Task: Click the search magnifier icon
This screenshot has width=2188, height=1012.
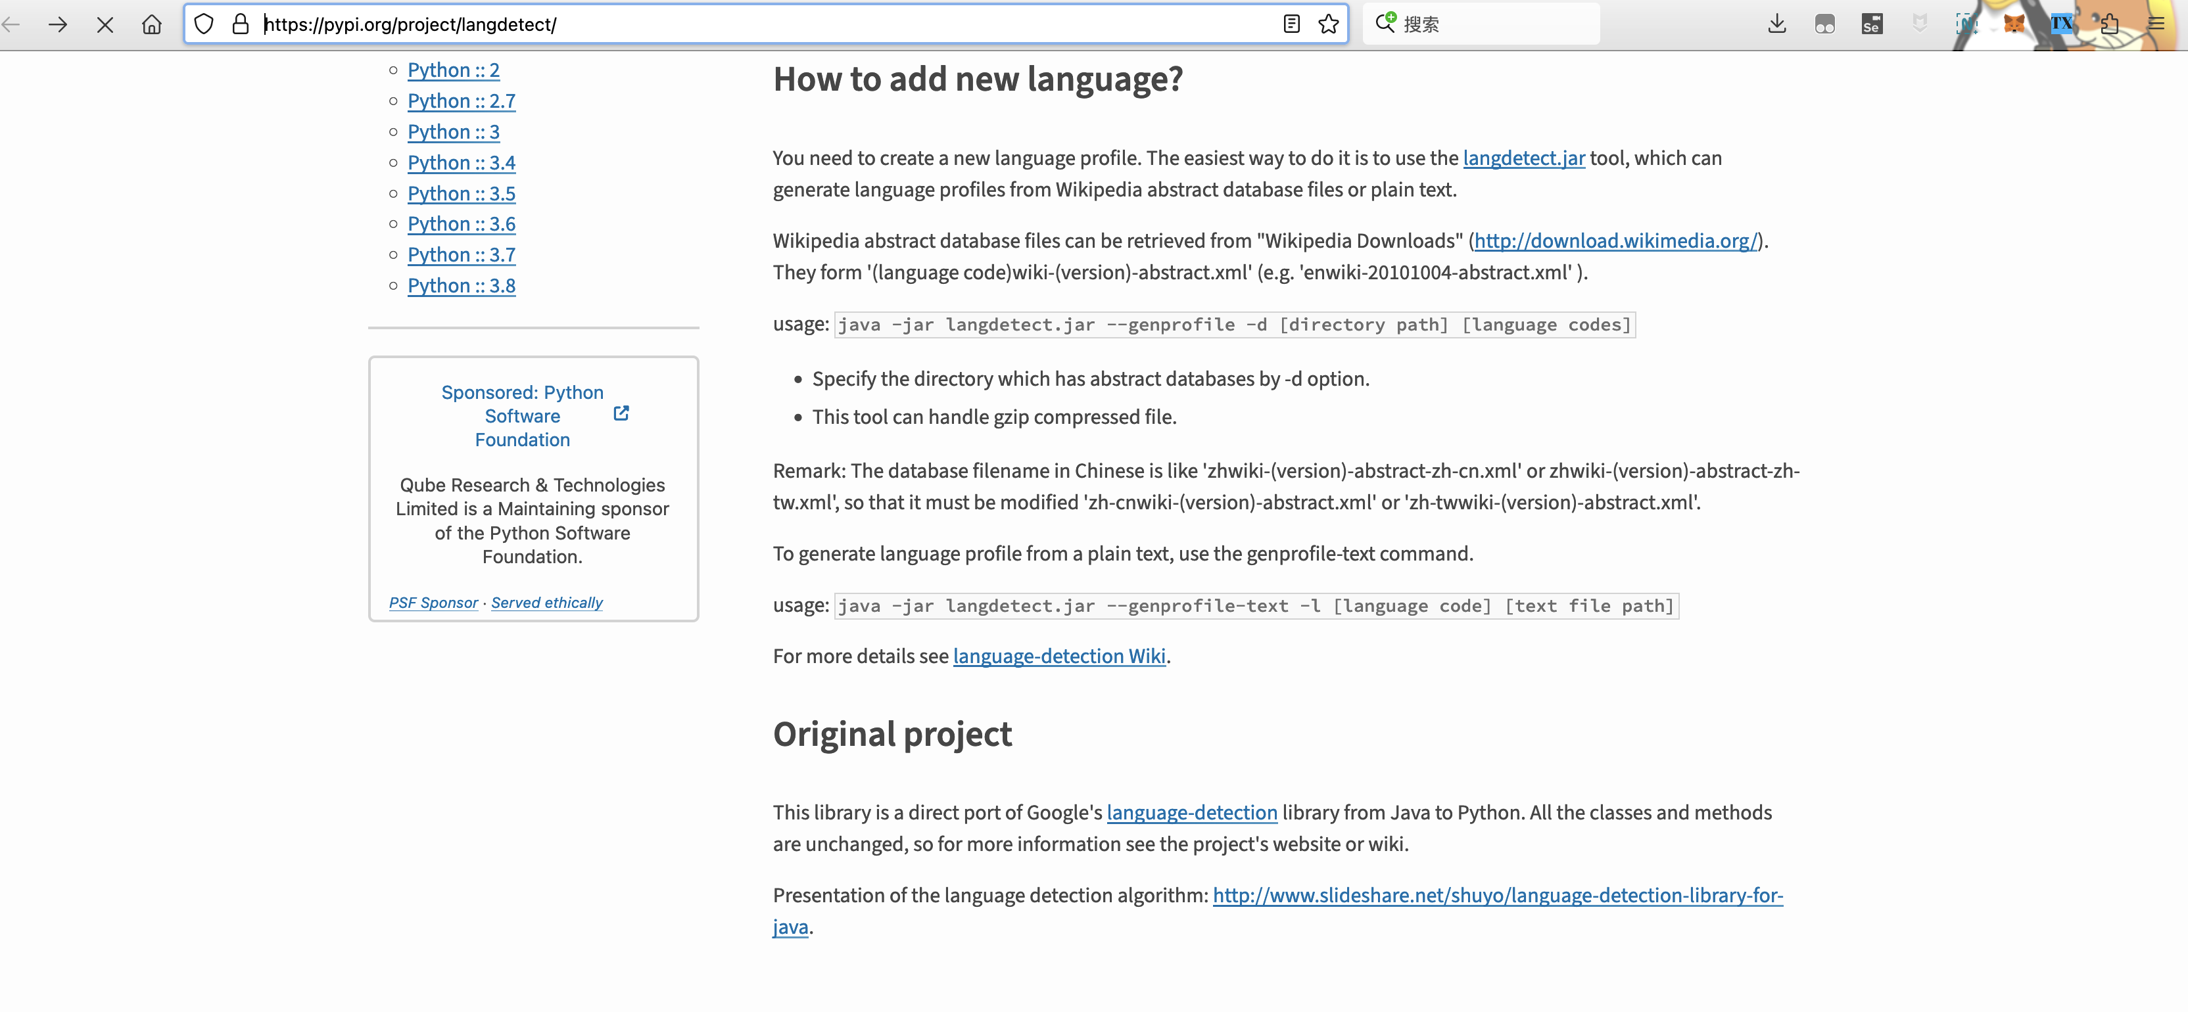Action: (1386, 24)
